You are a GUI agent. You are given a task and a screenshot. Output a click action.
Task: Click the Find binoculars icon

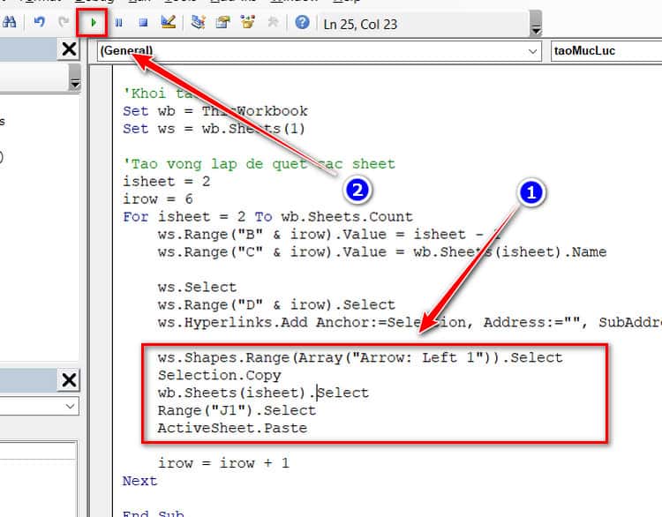10,22
